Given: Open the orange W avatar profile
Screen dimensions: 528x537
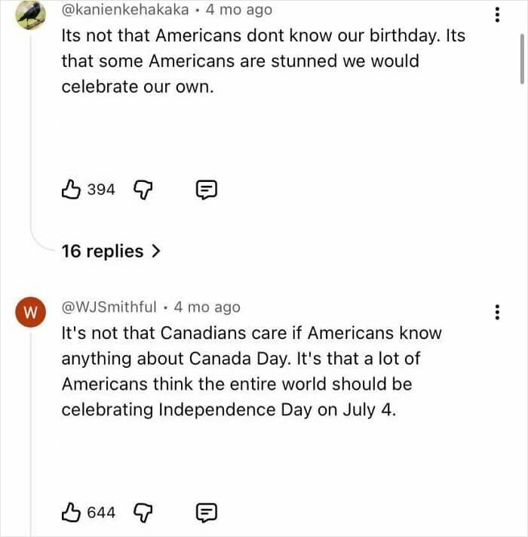Looking at the screenshot, I should (30, 312).
